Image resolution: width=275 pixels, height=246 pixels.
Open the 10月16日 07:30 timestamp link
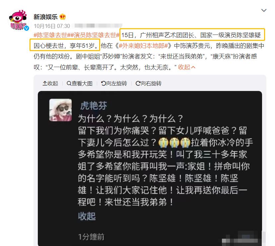pyautogui.click(x=52, y=26)
